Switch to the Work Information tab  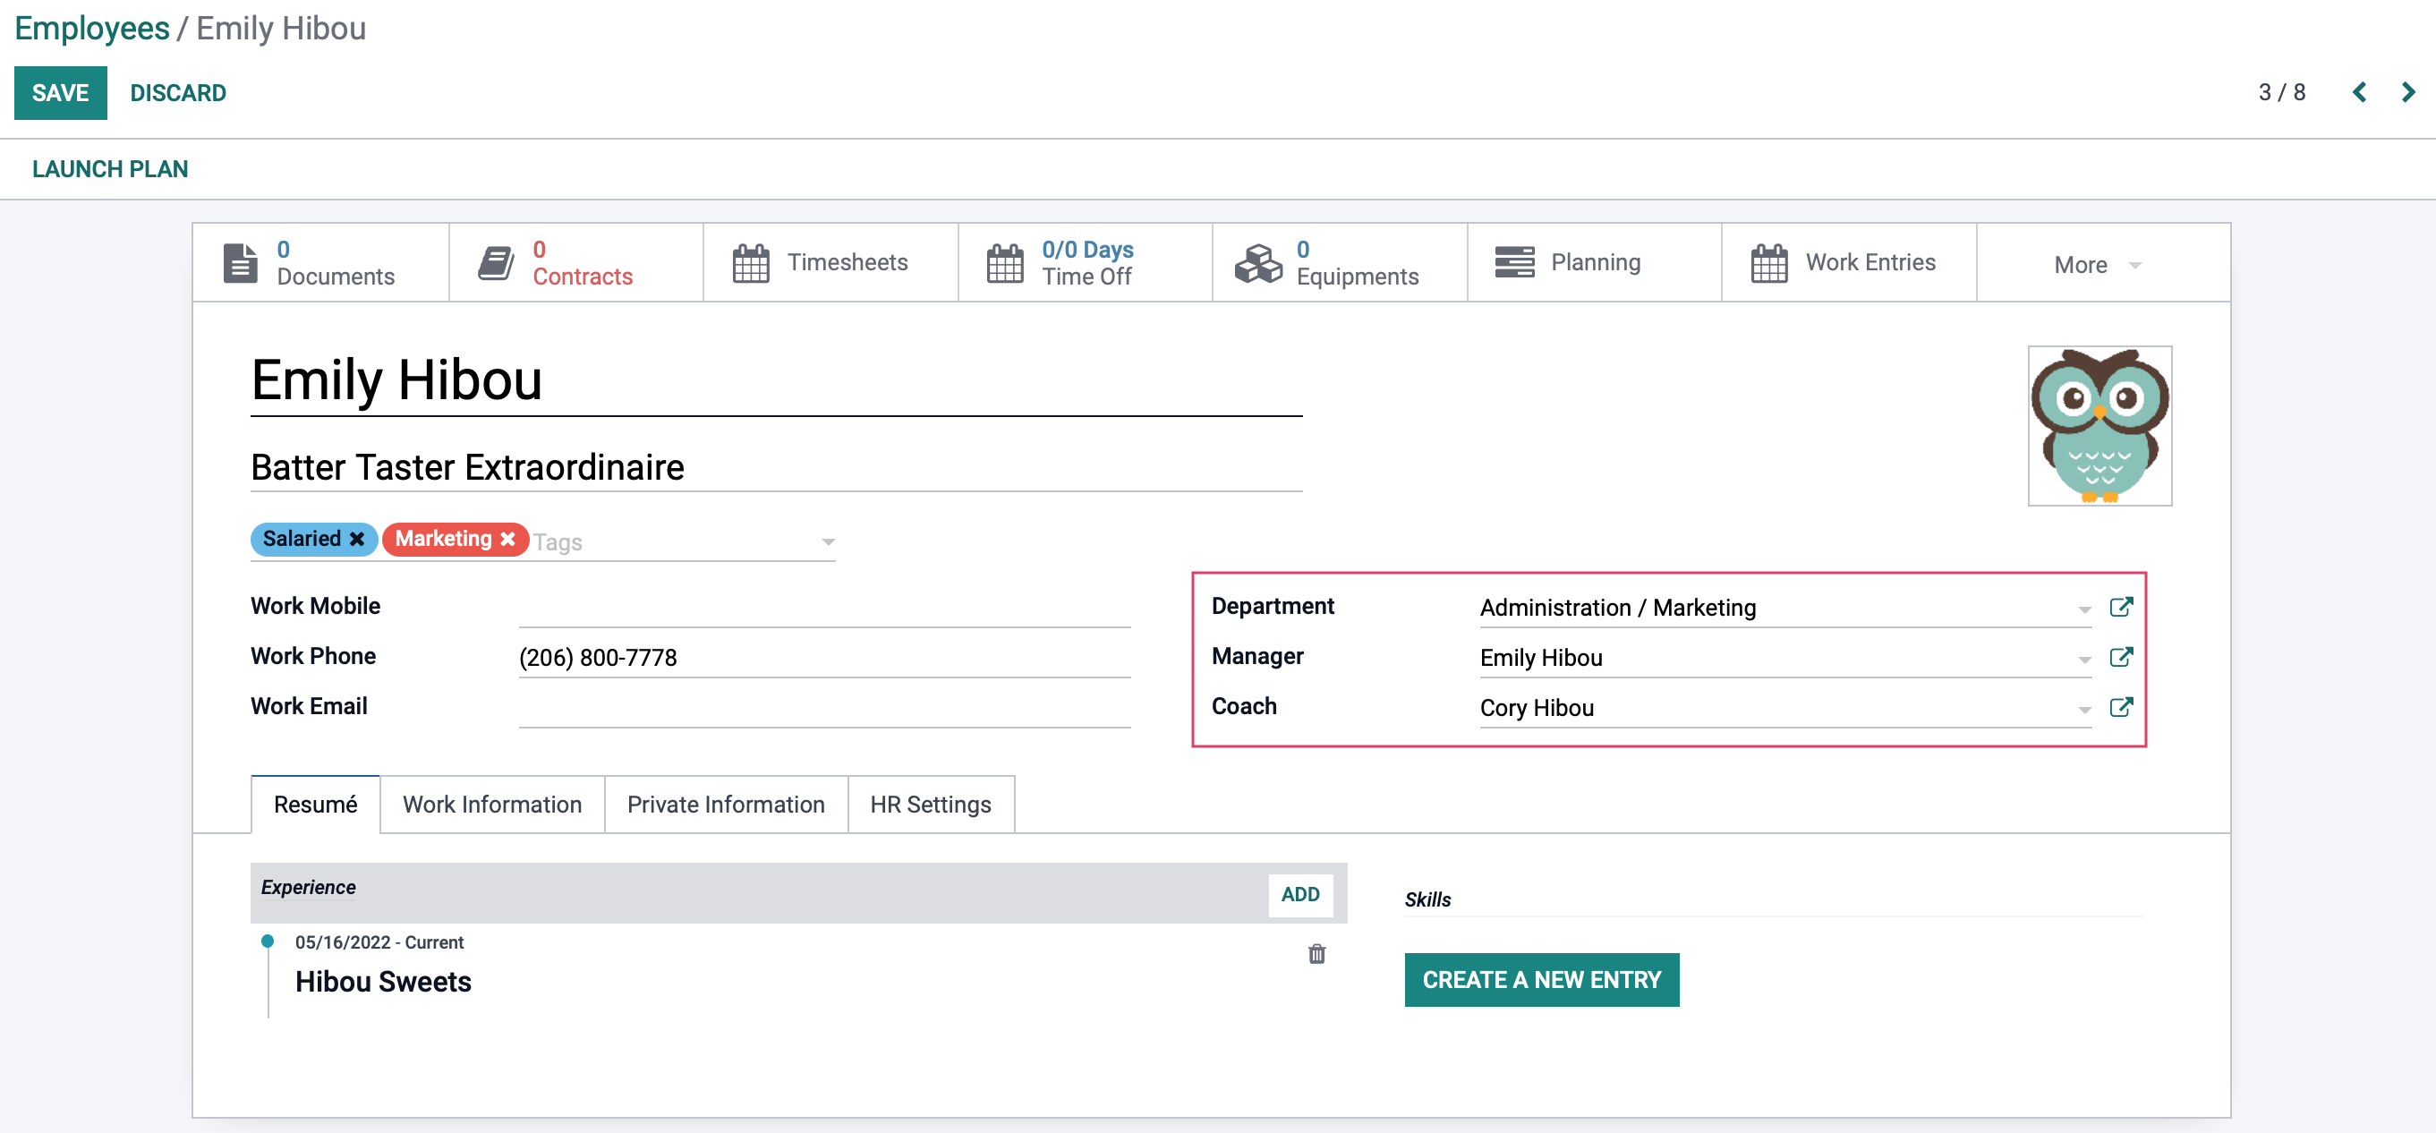click(x=491, y=805)
